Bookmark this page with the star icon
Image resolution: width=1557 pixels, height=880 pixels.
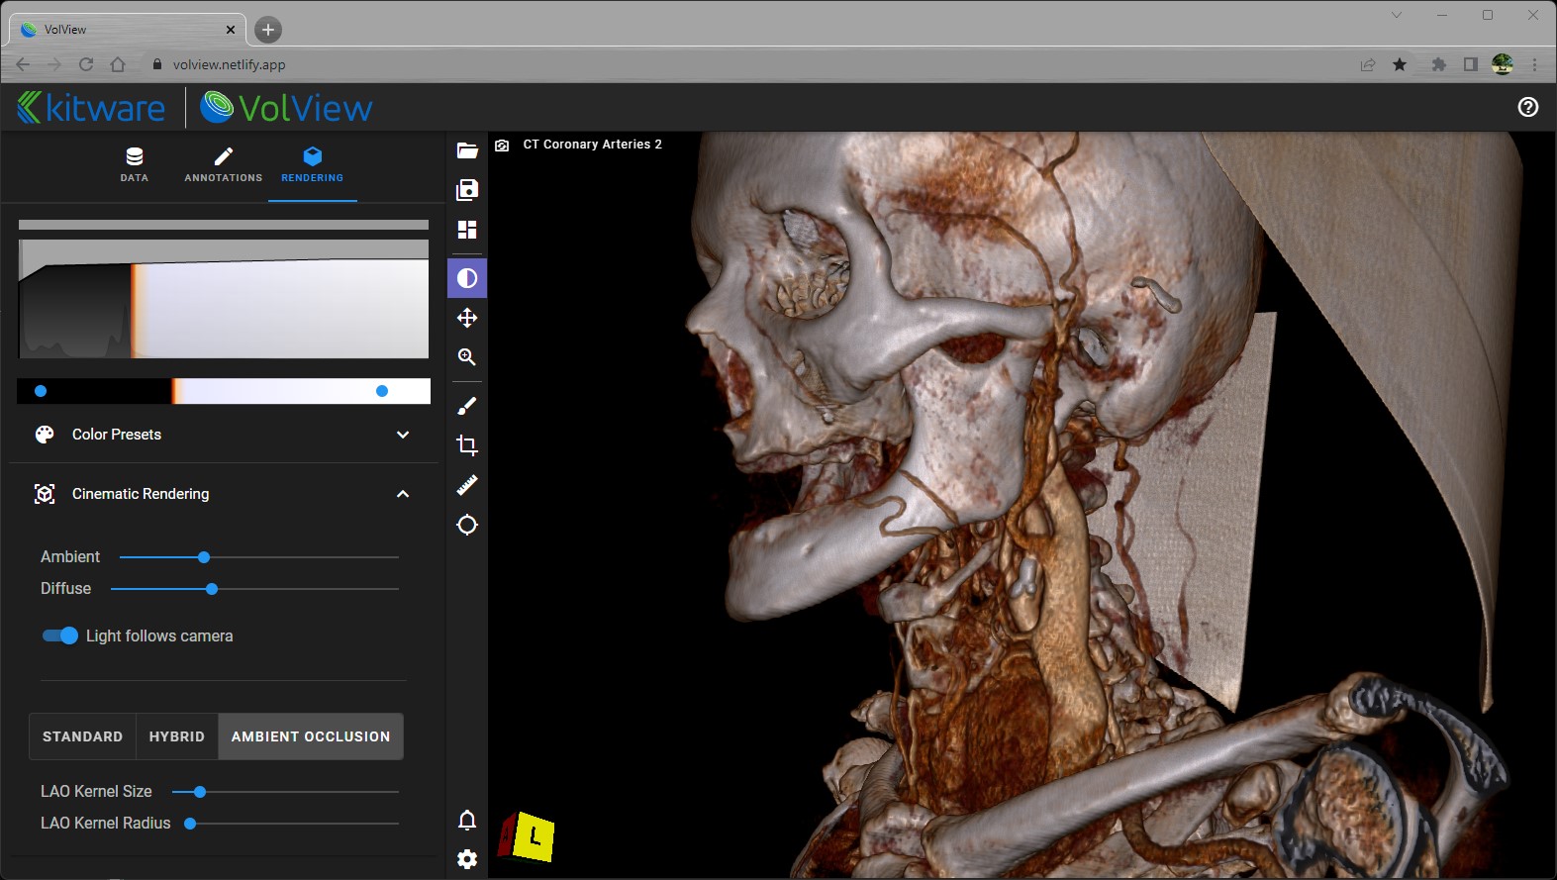click(1400, 64)
